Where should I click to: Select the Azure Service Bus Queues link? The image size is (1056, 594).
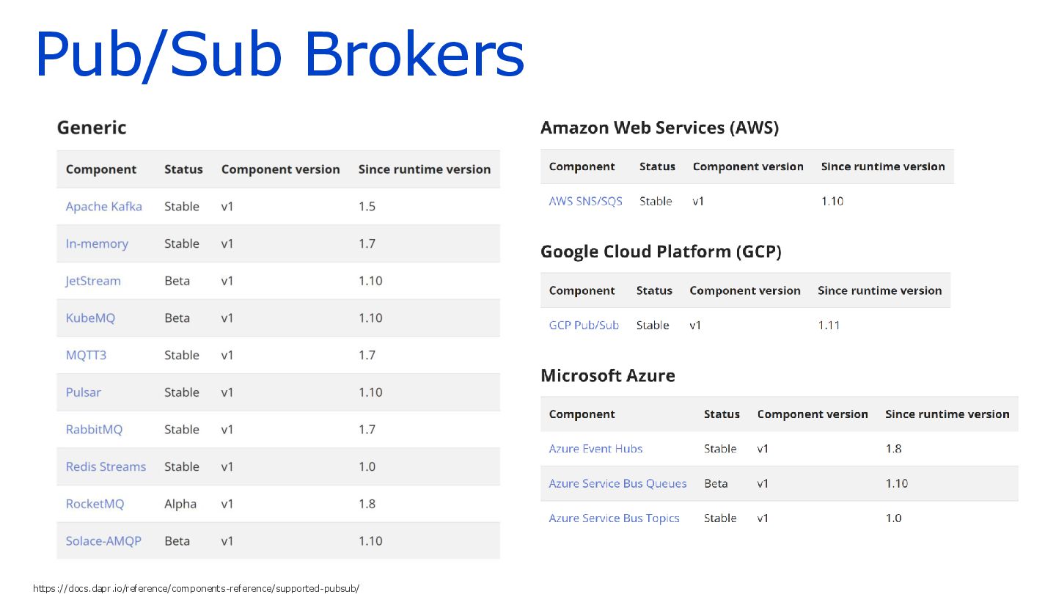pos(617,483)
